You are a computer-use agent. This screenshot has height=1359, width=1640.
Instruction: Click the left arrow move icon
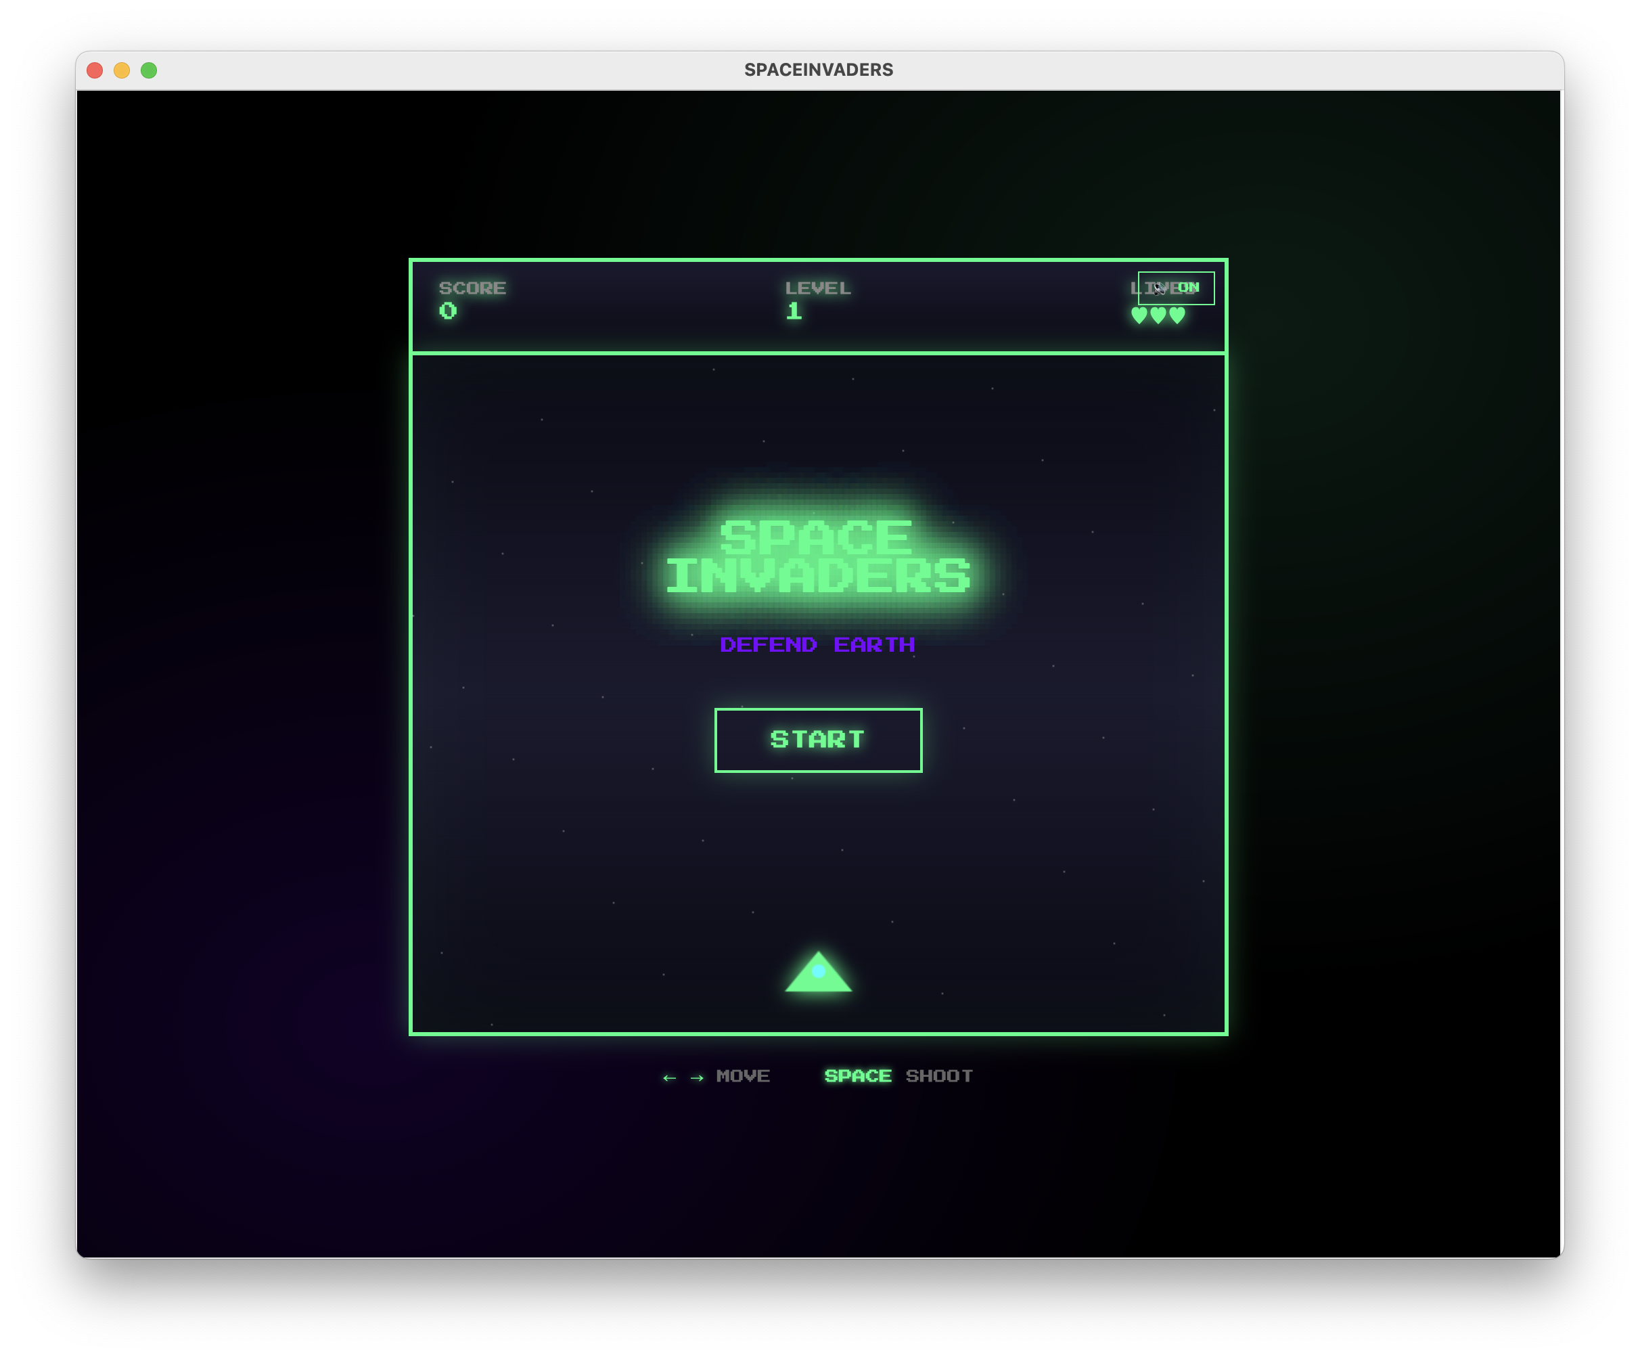[669, 1078]
